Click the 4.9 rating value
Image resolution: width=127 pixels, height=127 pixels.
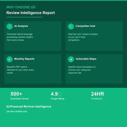[x=54, y=94]
